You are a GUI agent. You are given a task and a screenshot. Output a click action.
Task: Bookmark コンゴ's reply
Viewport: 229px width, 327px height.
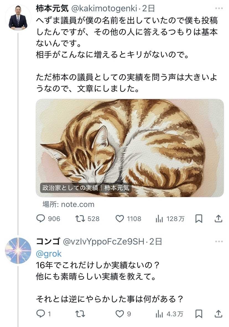pos(199,314)
